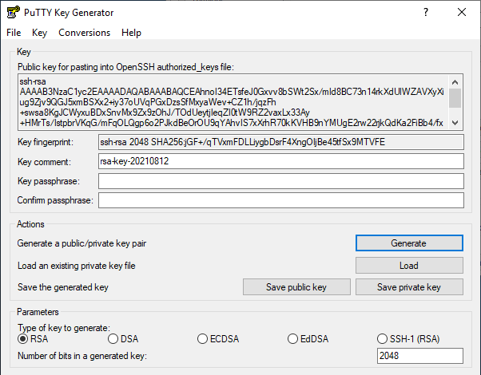Click the Generate button

(x=409, y=243)
